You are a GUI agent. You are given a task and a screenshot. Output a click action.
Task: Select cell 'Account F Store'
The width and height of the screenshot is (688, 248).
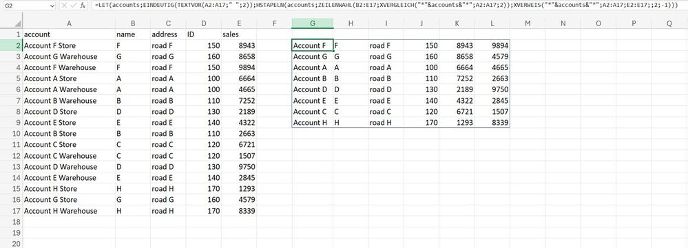69,45
